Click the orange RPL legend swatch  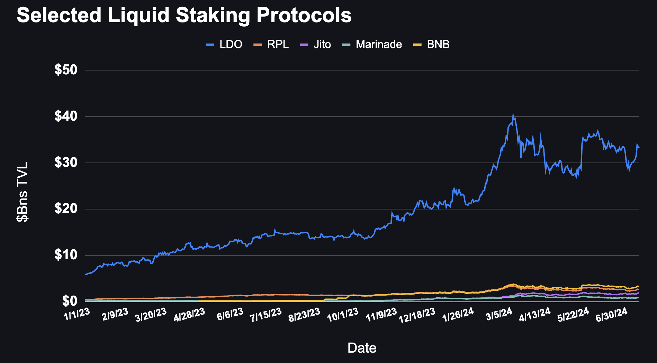click(258, 45)
